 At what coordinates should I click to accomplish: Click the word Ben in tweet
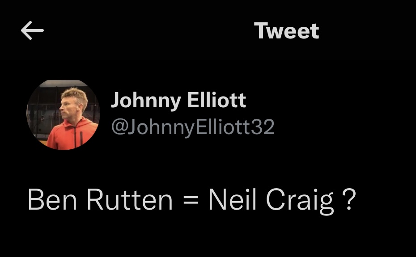52,199
